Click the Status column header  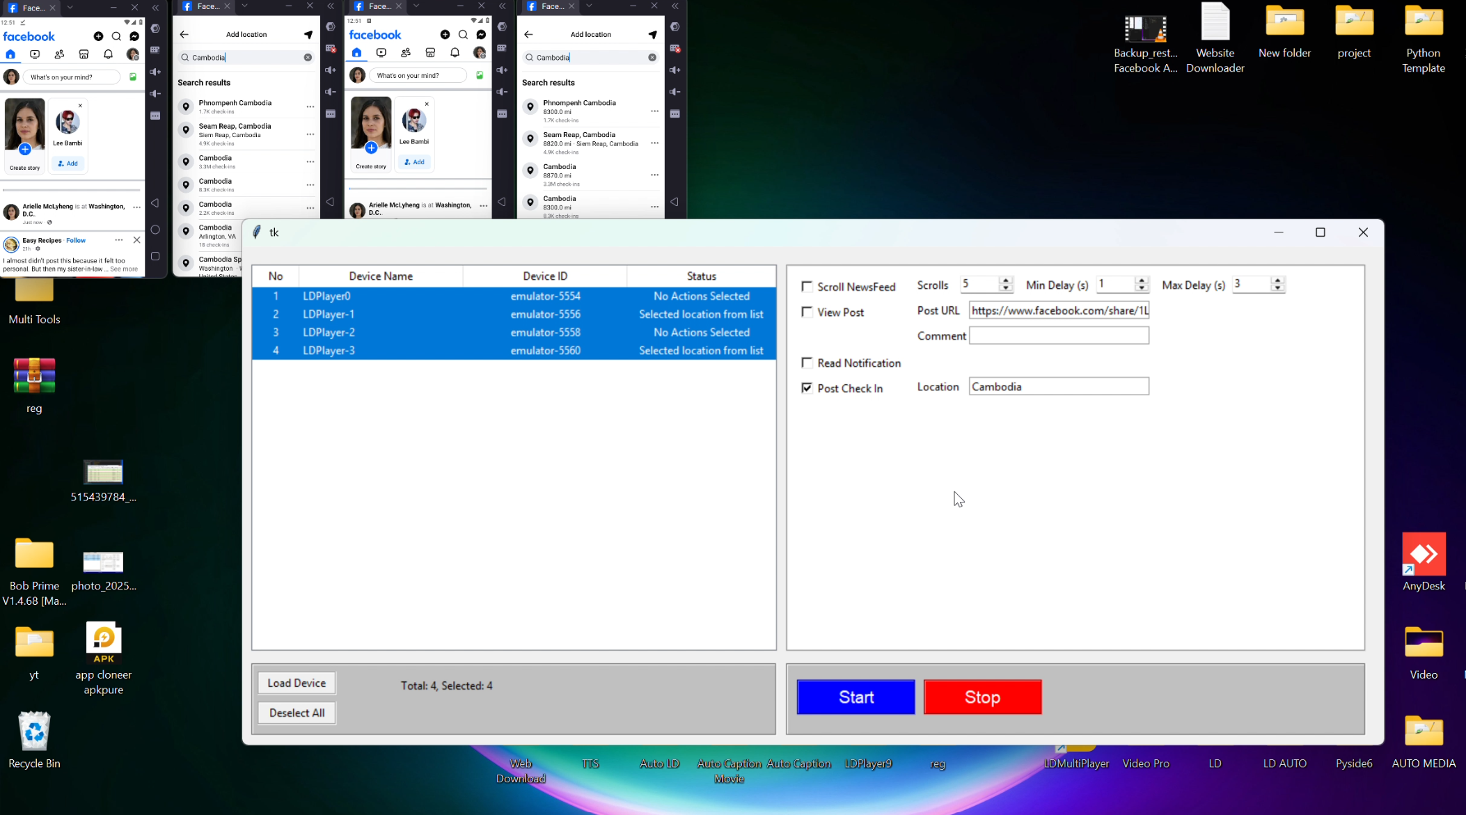[x=701, y=276]
